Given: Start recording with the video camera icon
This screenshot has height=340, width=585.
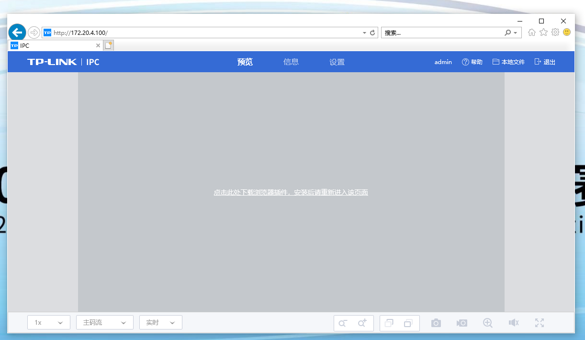Looking at the screenshot, I should [462, 323].
